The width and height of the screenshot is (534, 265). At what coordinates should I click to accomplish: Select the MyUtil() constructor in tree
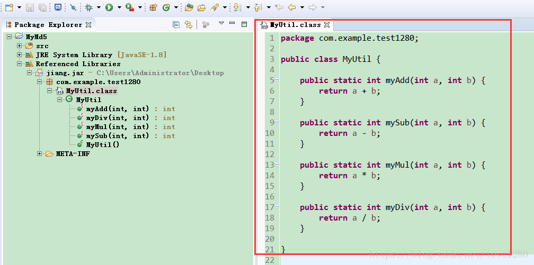(x=103, y=144)
